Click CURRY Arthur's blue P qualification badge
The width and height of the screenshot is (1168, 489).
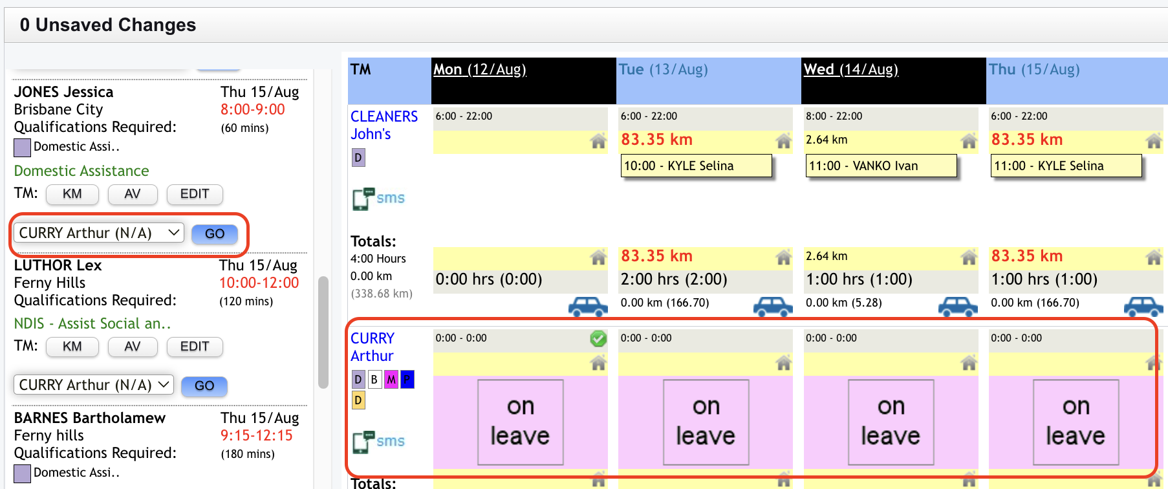coord(407,380)
